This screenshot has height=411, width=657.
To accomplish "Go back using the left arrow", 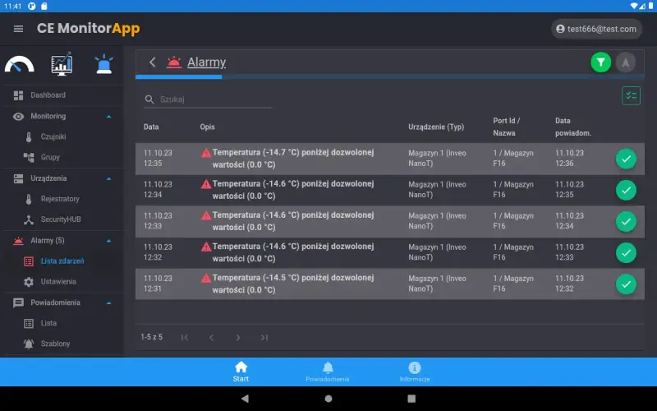I will tap(153, 62).
